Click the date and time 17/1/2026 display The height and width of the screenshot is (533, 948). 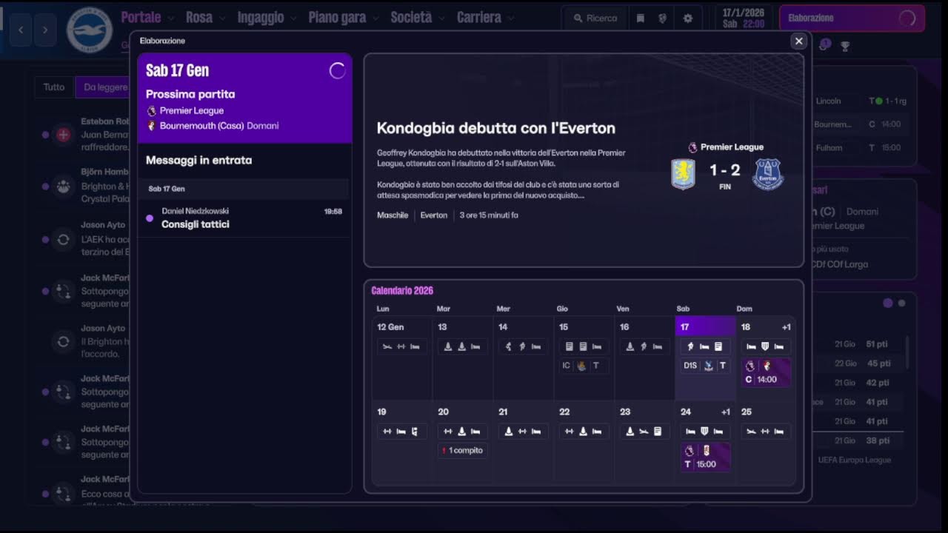(744, 19)
